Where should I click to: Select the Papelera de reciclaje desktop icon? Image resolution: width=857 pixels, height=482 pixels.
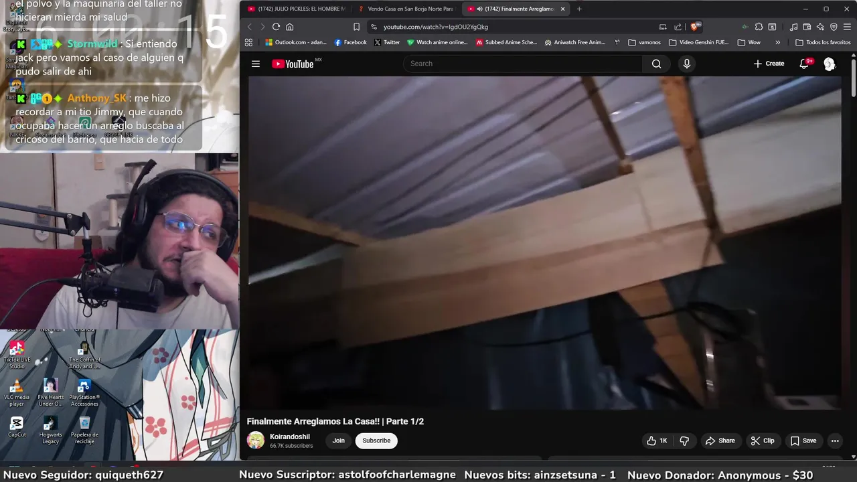tap(84, 430)
